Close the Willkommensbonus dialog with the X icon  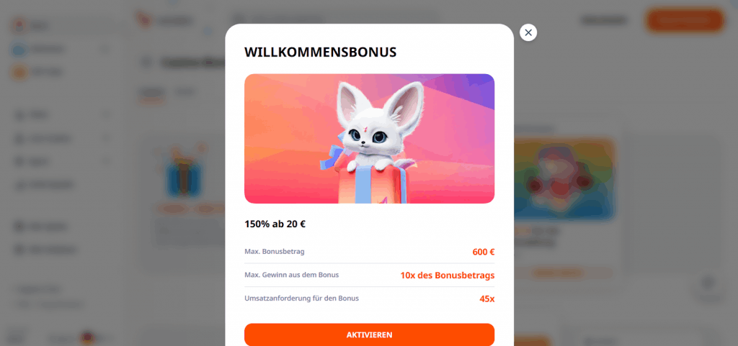[x=528, y=32]
